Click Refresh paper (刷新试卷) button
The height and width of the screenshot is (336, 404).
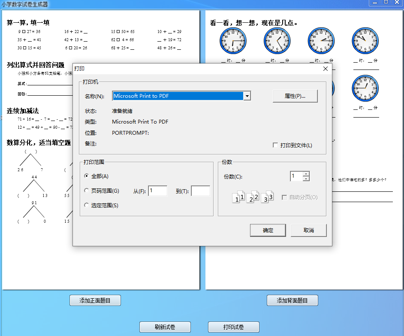(x=165, y=327)
